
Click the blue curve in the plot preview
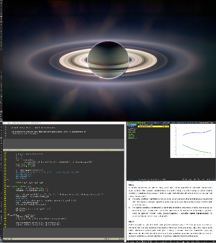point(197,133)
